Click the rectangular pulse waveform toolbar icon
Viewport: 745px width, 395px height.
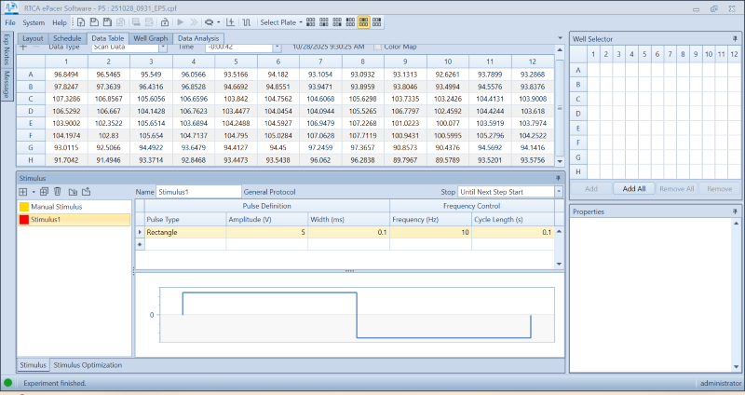click(x=246, y=21)
